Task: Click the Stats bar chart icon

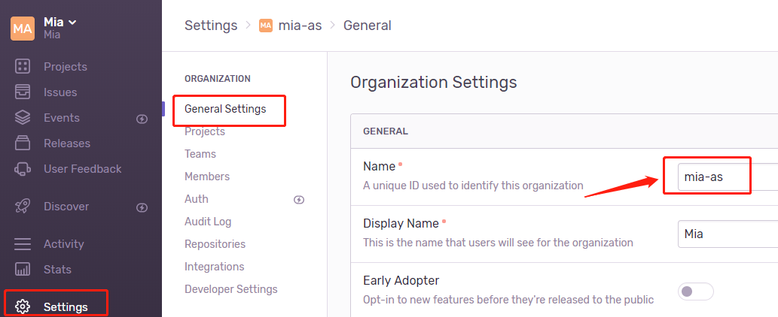Action: (x=23, y=269)
